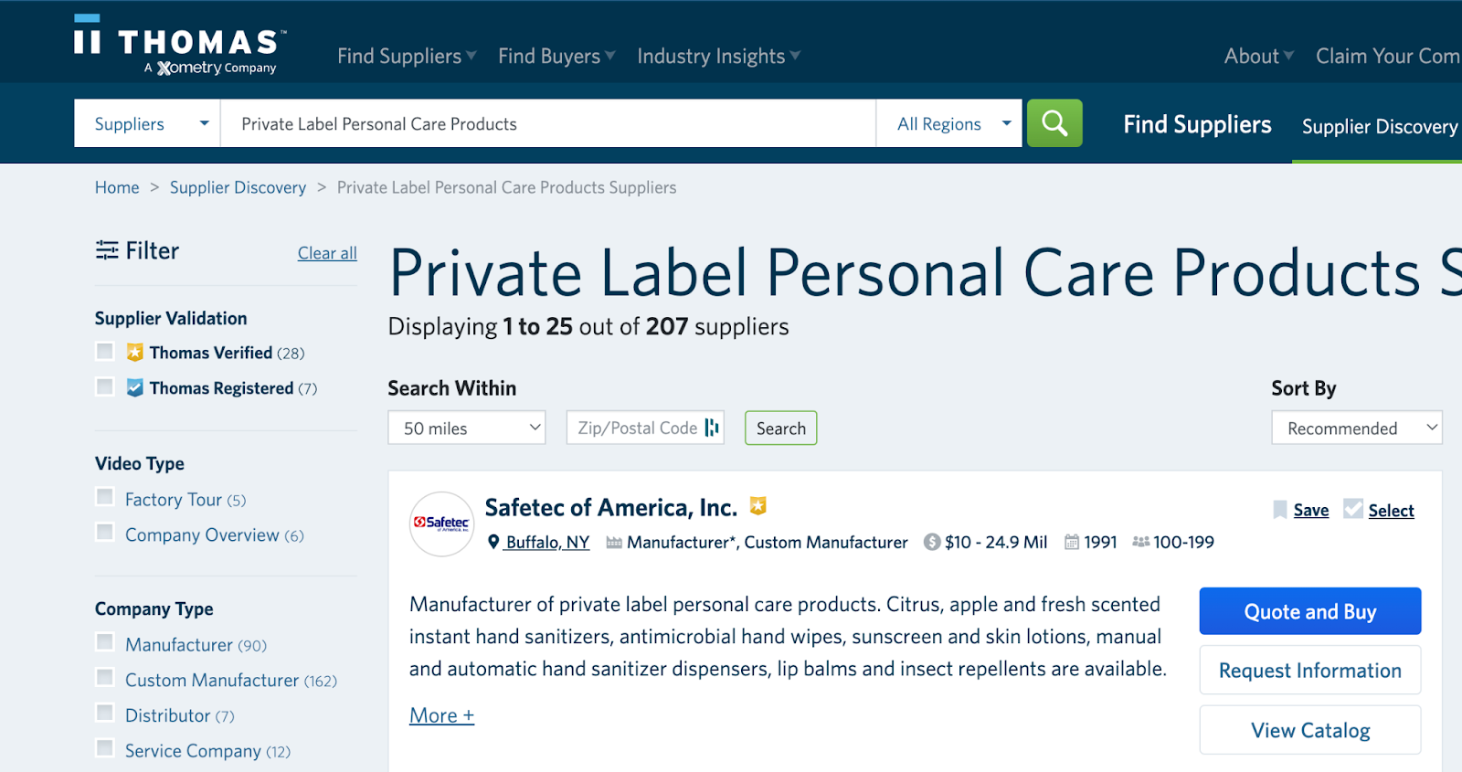Open the Industry Insights menu
The height and width of the screenshot is (772, 1462).
click(718, 56)
